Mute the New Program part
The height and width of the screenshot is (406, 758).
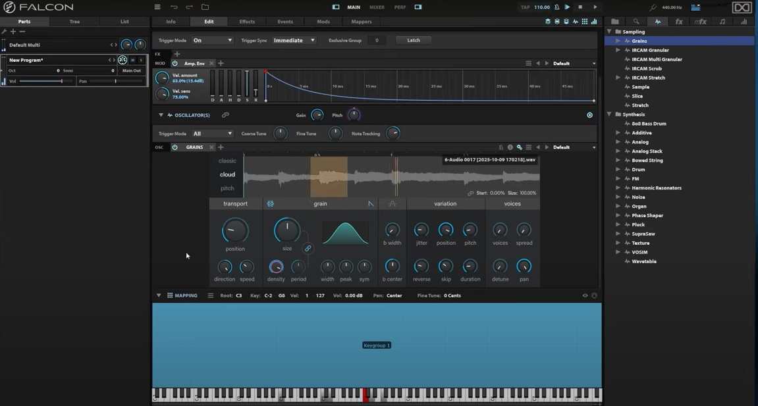coord(132,60)
